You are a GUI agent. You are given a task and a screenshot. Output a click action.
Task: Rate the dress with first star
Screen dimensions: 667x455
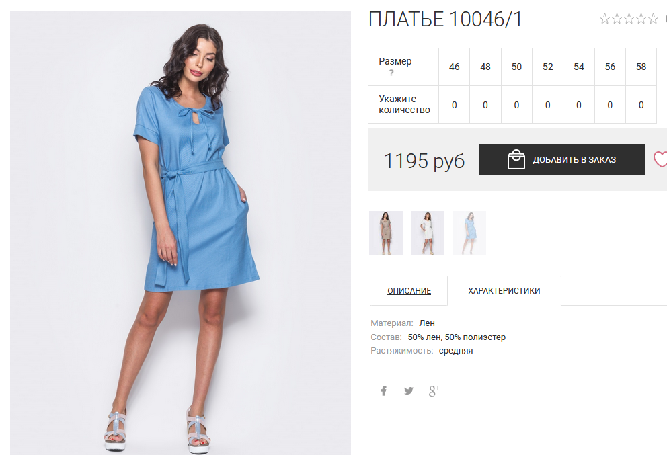604,19
